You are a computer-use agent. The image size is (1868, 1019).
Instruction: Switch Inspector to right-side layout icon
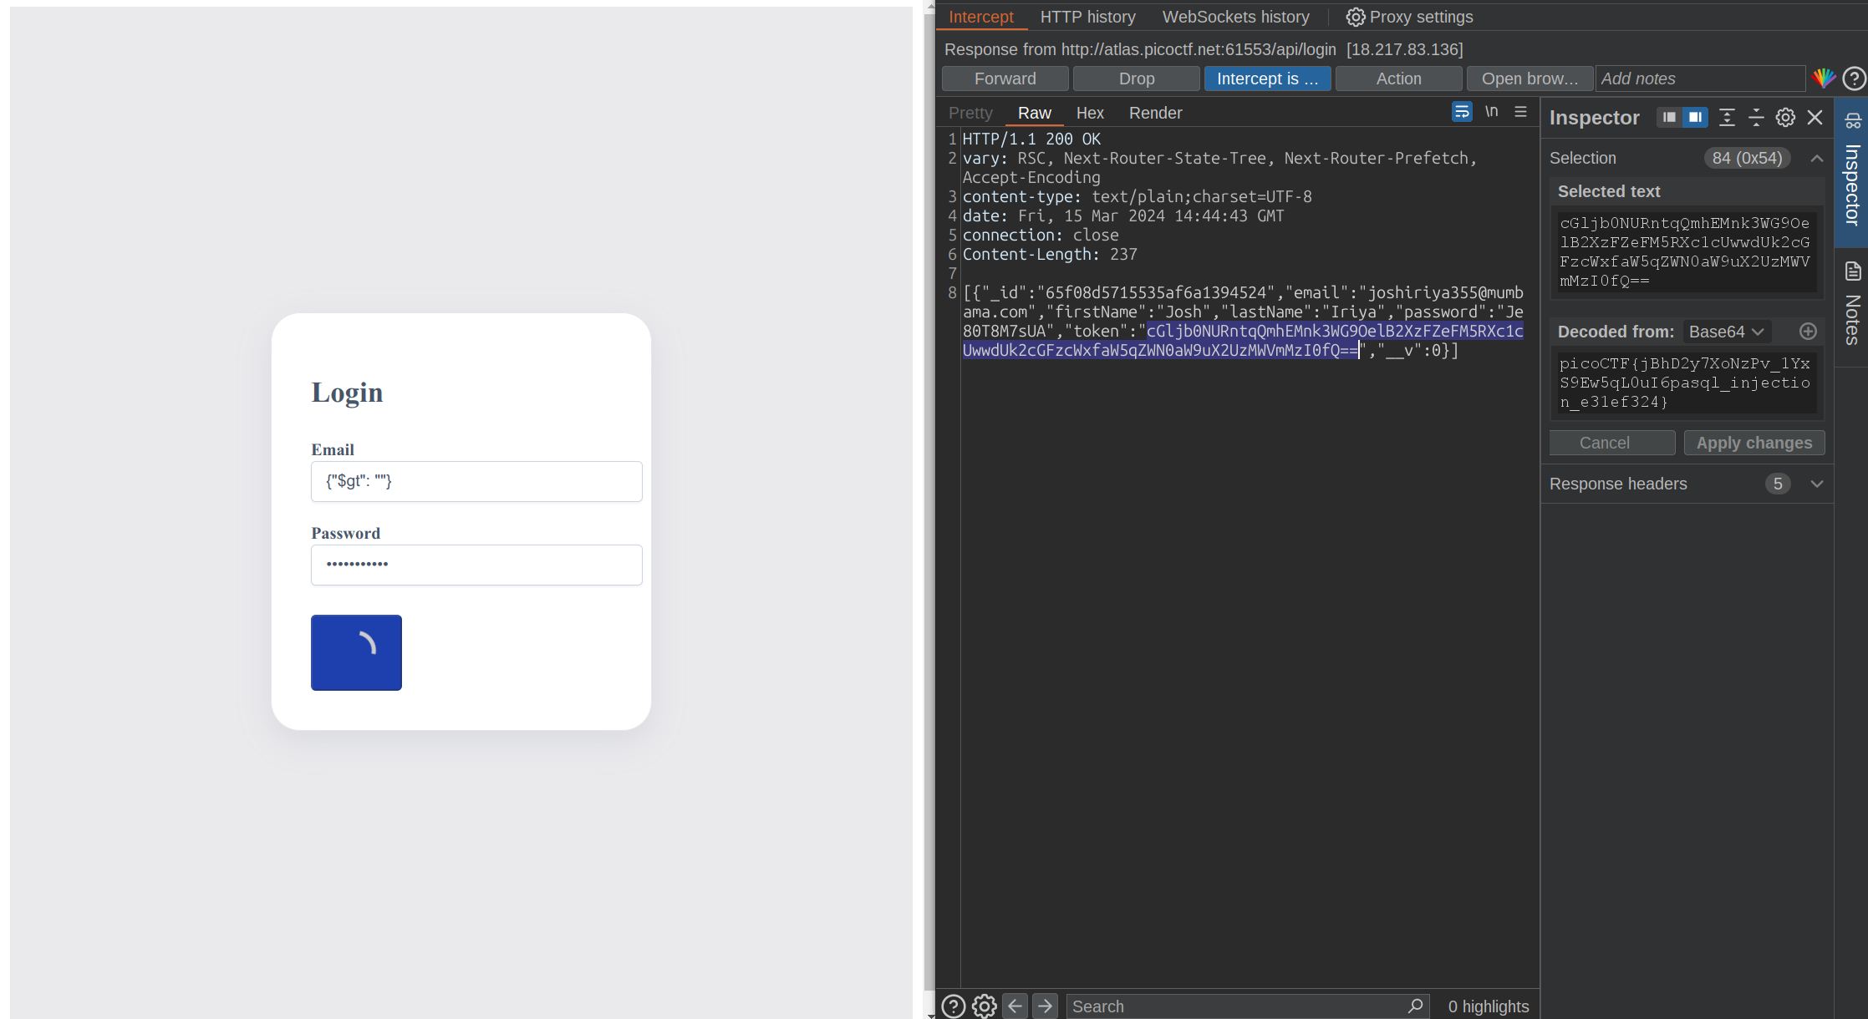[x=1695, y=118]
